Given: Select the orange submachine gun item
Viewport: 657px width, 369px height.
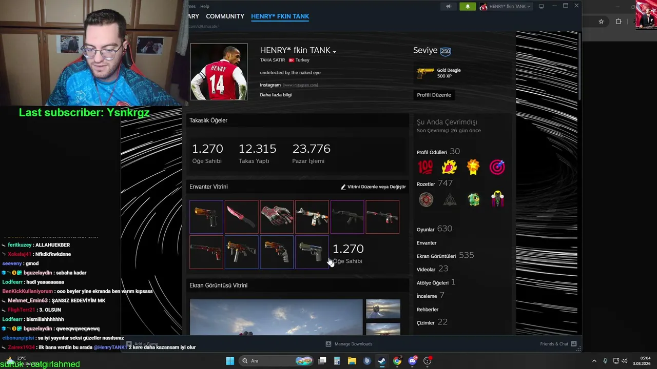Looking at the screenshot, I should tap(241, 252).
